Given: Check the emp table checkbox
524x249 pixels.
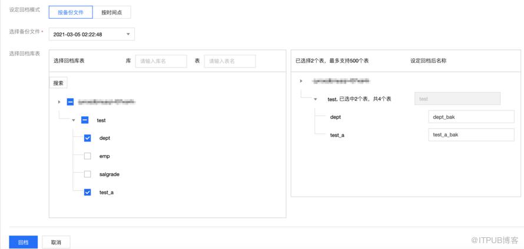Looking at the screenshot, I should coord(87,156).
